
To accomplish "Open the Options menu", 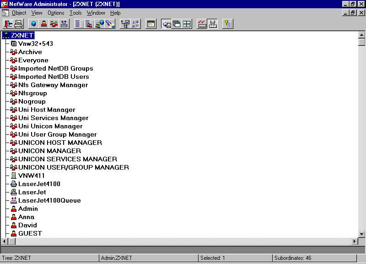I will [x=56, y=13].
